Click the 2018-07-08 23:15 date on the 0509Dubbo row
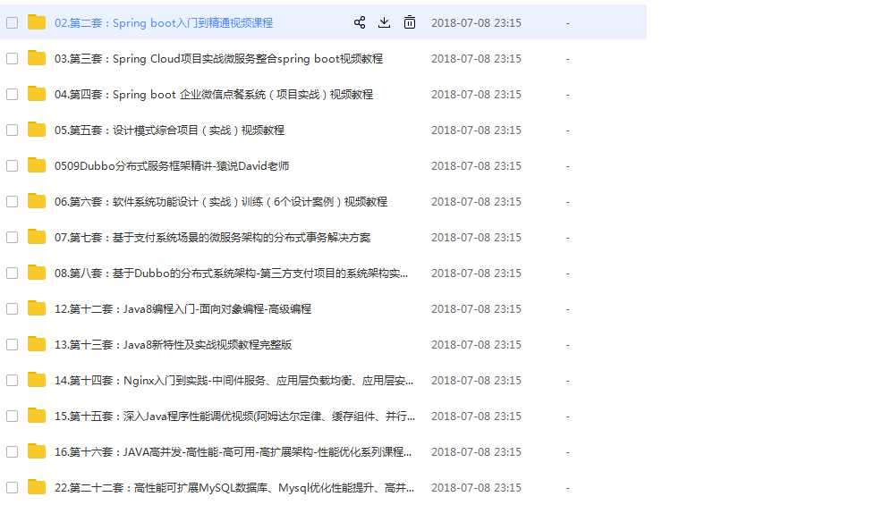The height and width of the screenshot is (505, 883). [x=477, y=166]
